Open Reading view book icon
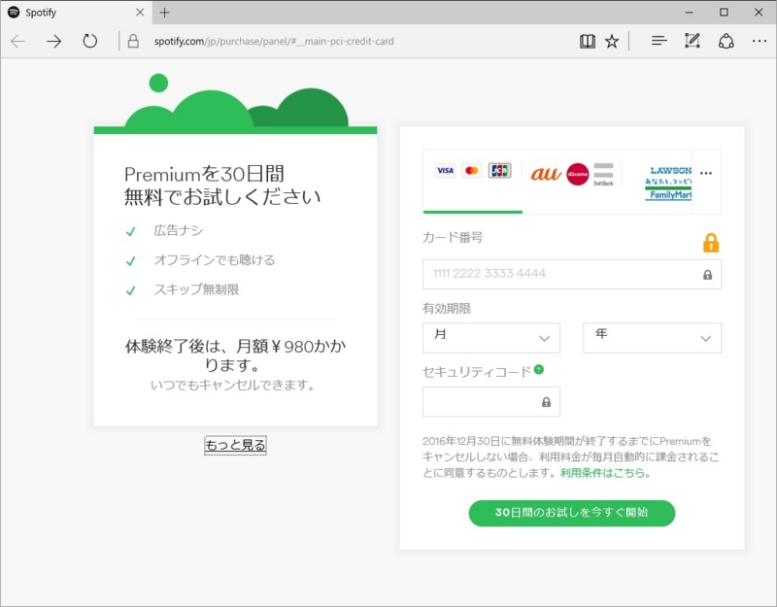Screen dimensions: 777x607 point(588,41)
